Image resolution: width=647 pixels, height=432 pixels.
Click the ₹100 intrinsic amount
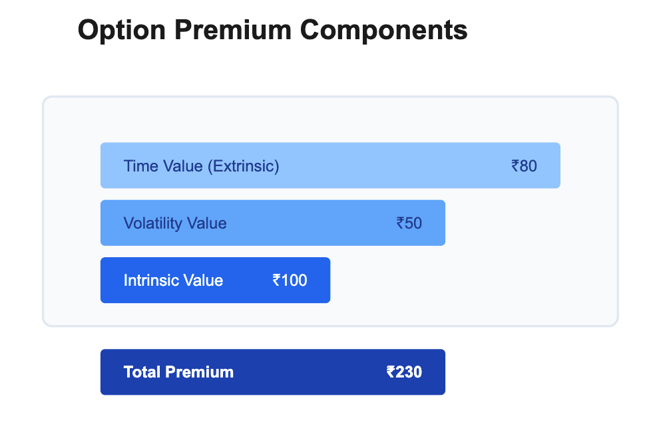point(290,280)
